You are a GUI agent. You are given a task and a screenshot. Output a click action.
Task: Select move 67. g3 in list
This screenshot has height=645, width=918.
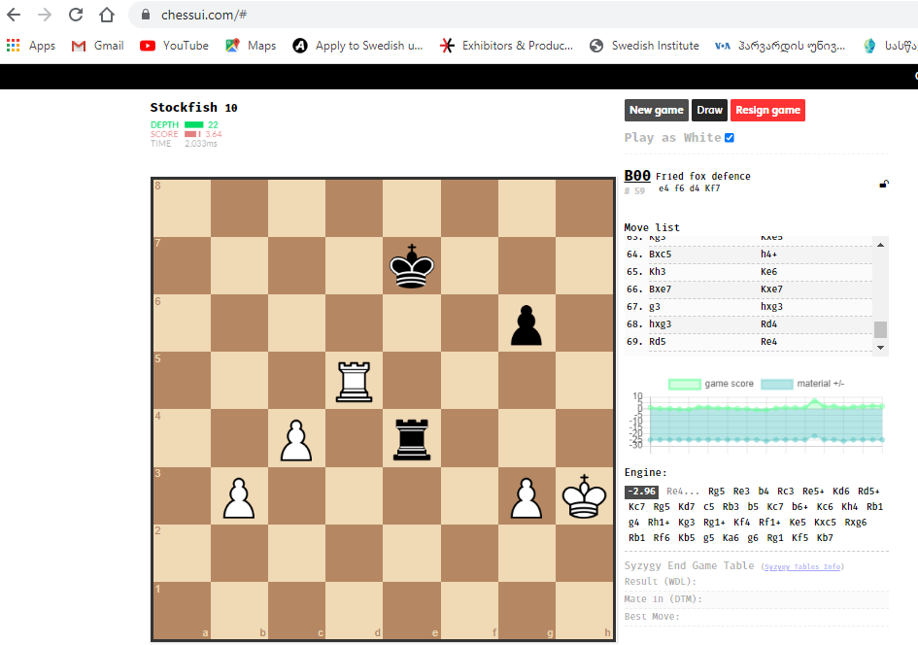pyautogui.click(x=654, y=307)
